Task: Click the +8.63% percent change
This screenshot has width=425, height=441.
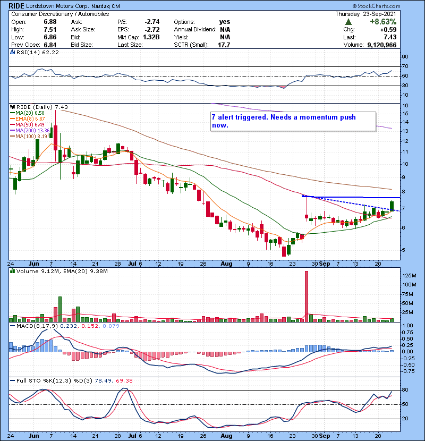Action: tap(383, 22)
